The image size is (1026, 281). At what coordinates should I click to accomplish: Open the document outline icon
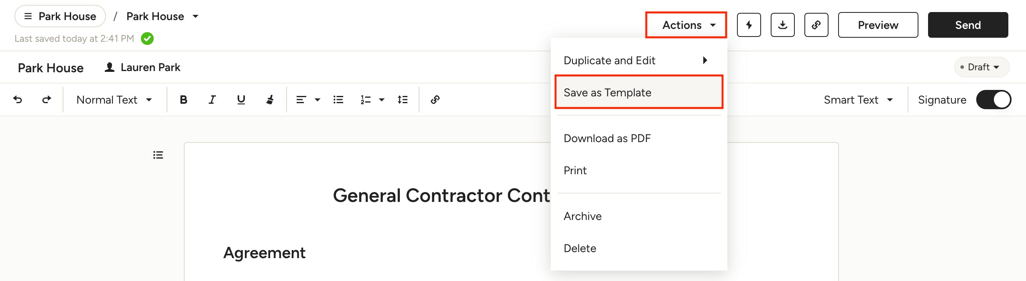tap(158, 155)
